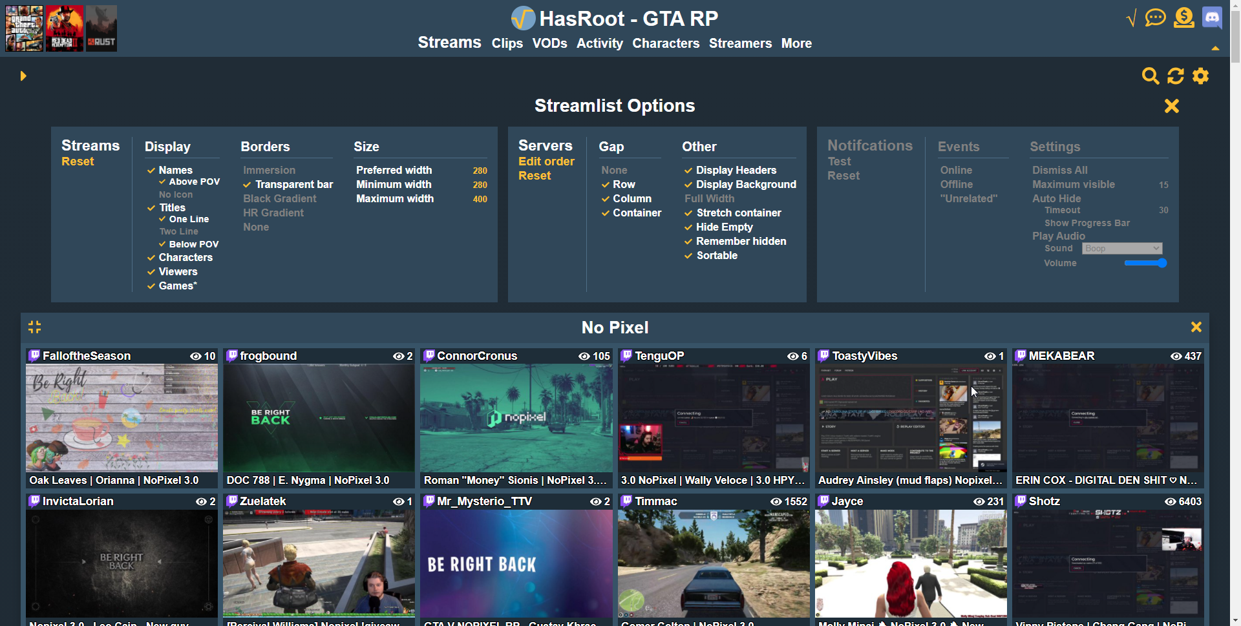Open the Streams tab

tap(449, 43)
